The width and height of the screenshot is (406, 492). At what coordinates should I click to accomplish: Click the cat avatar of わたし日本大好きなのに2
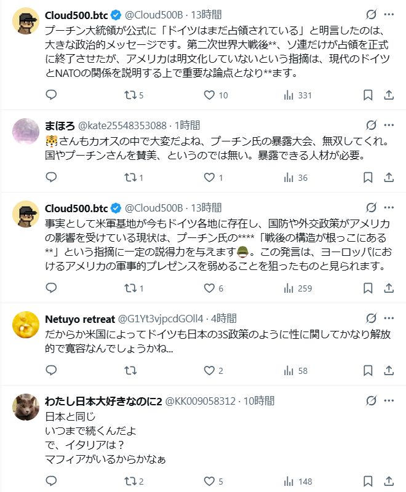tap(26, 407)
